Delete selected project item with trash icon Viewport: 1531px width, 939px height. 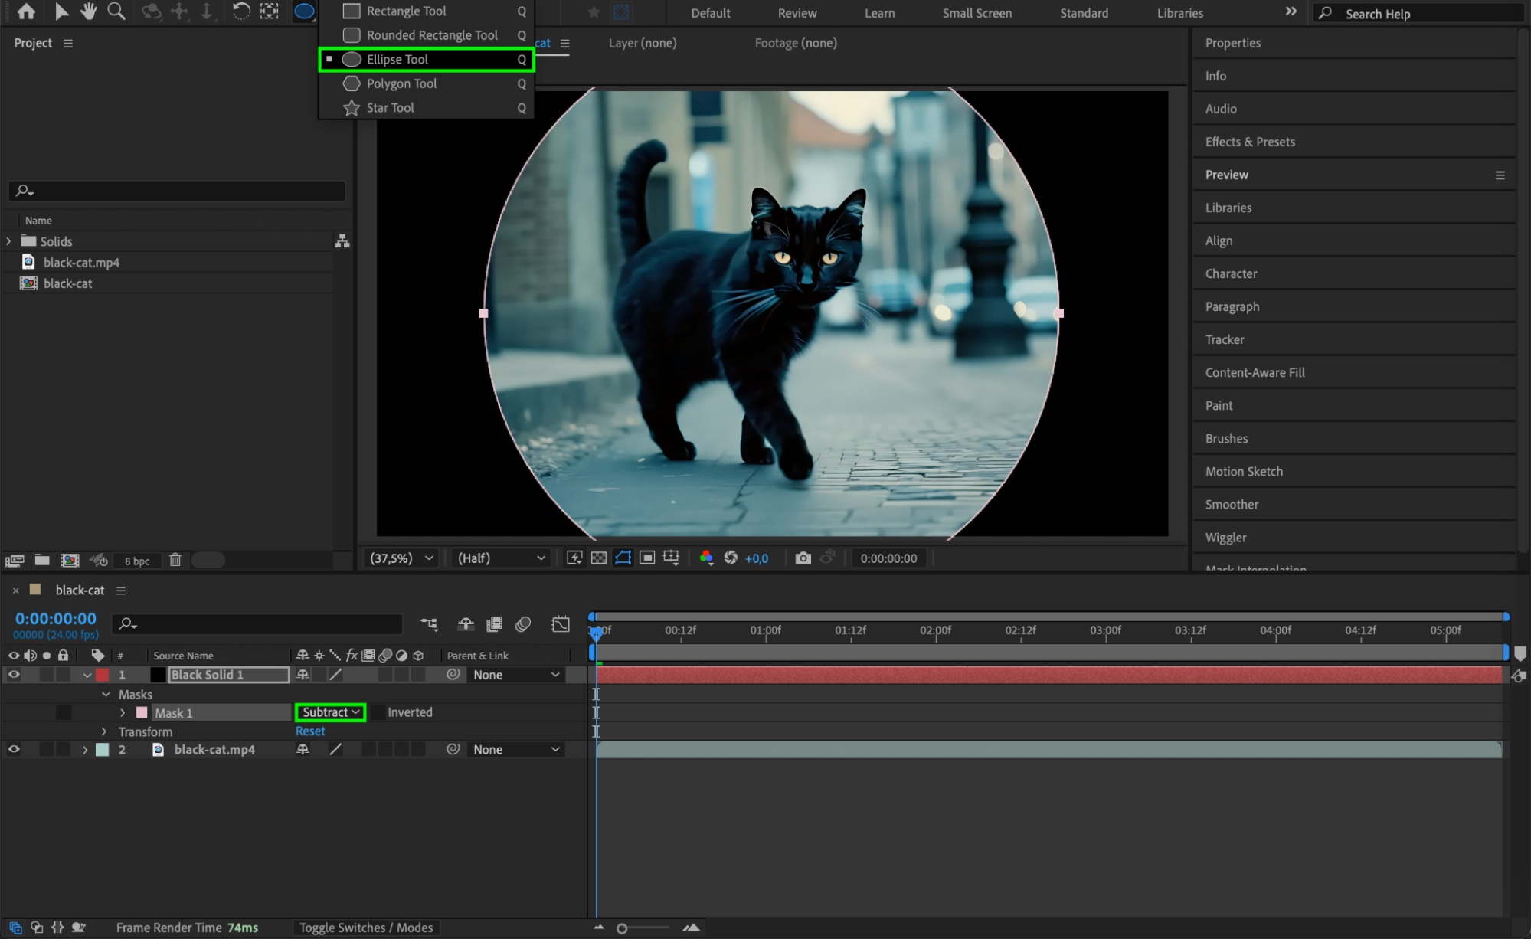point(175,560)
